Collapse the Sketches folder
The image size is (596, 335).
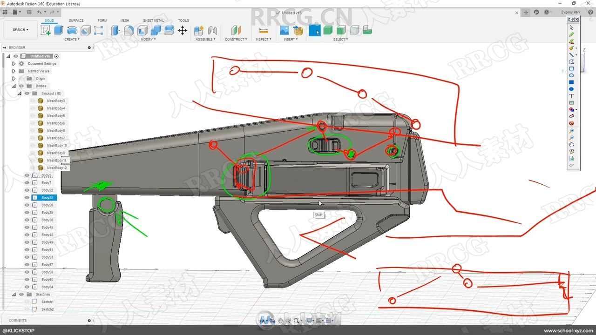(14, 295)
